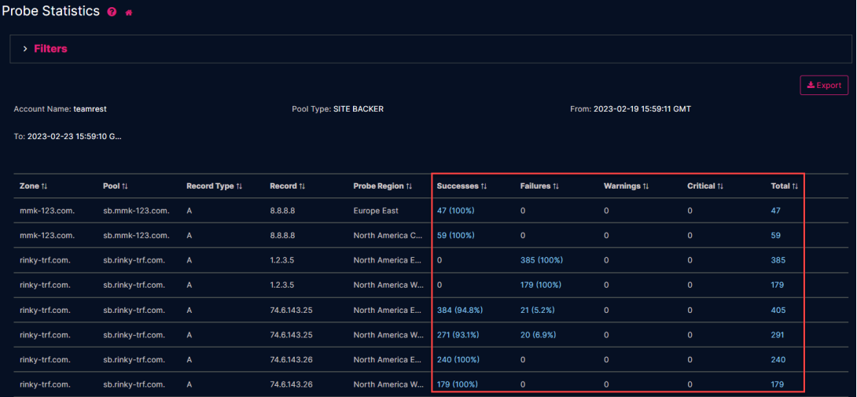Select total value 59
This screenshot has width=857, height=397.
[x=775, y=236]
